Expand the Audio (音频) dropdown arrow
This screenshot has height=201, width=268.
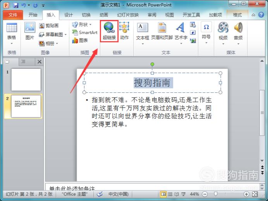point(238,44)
